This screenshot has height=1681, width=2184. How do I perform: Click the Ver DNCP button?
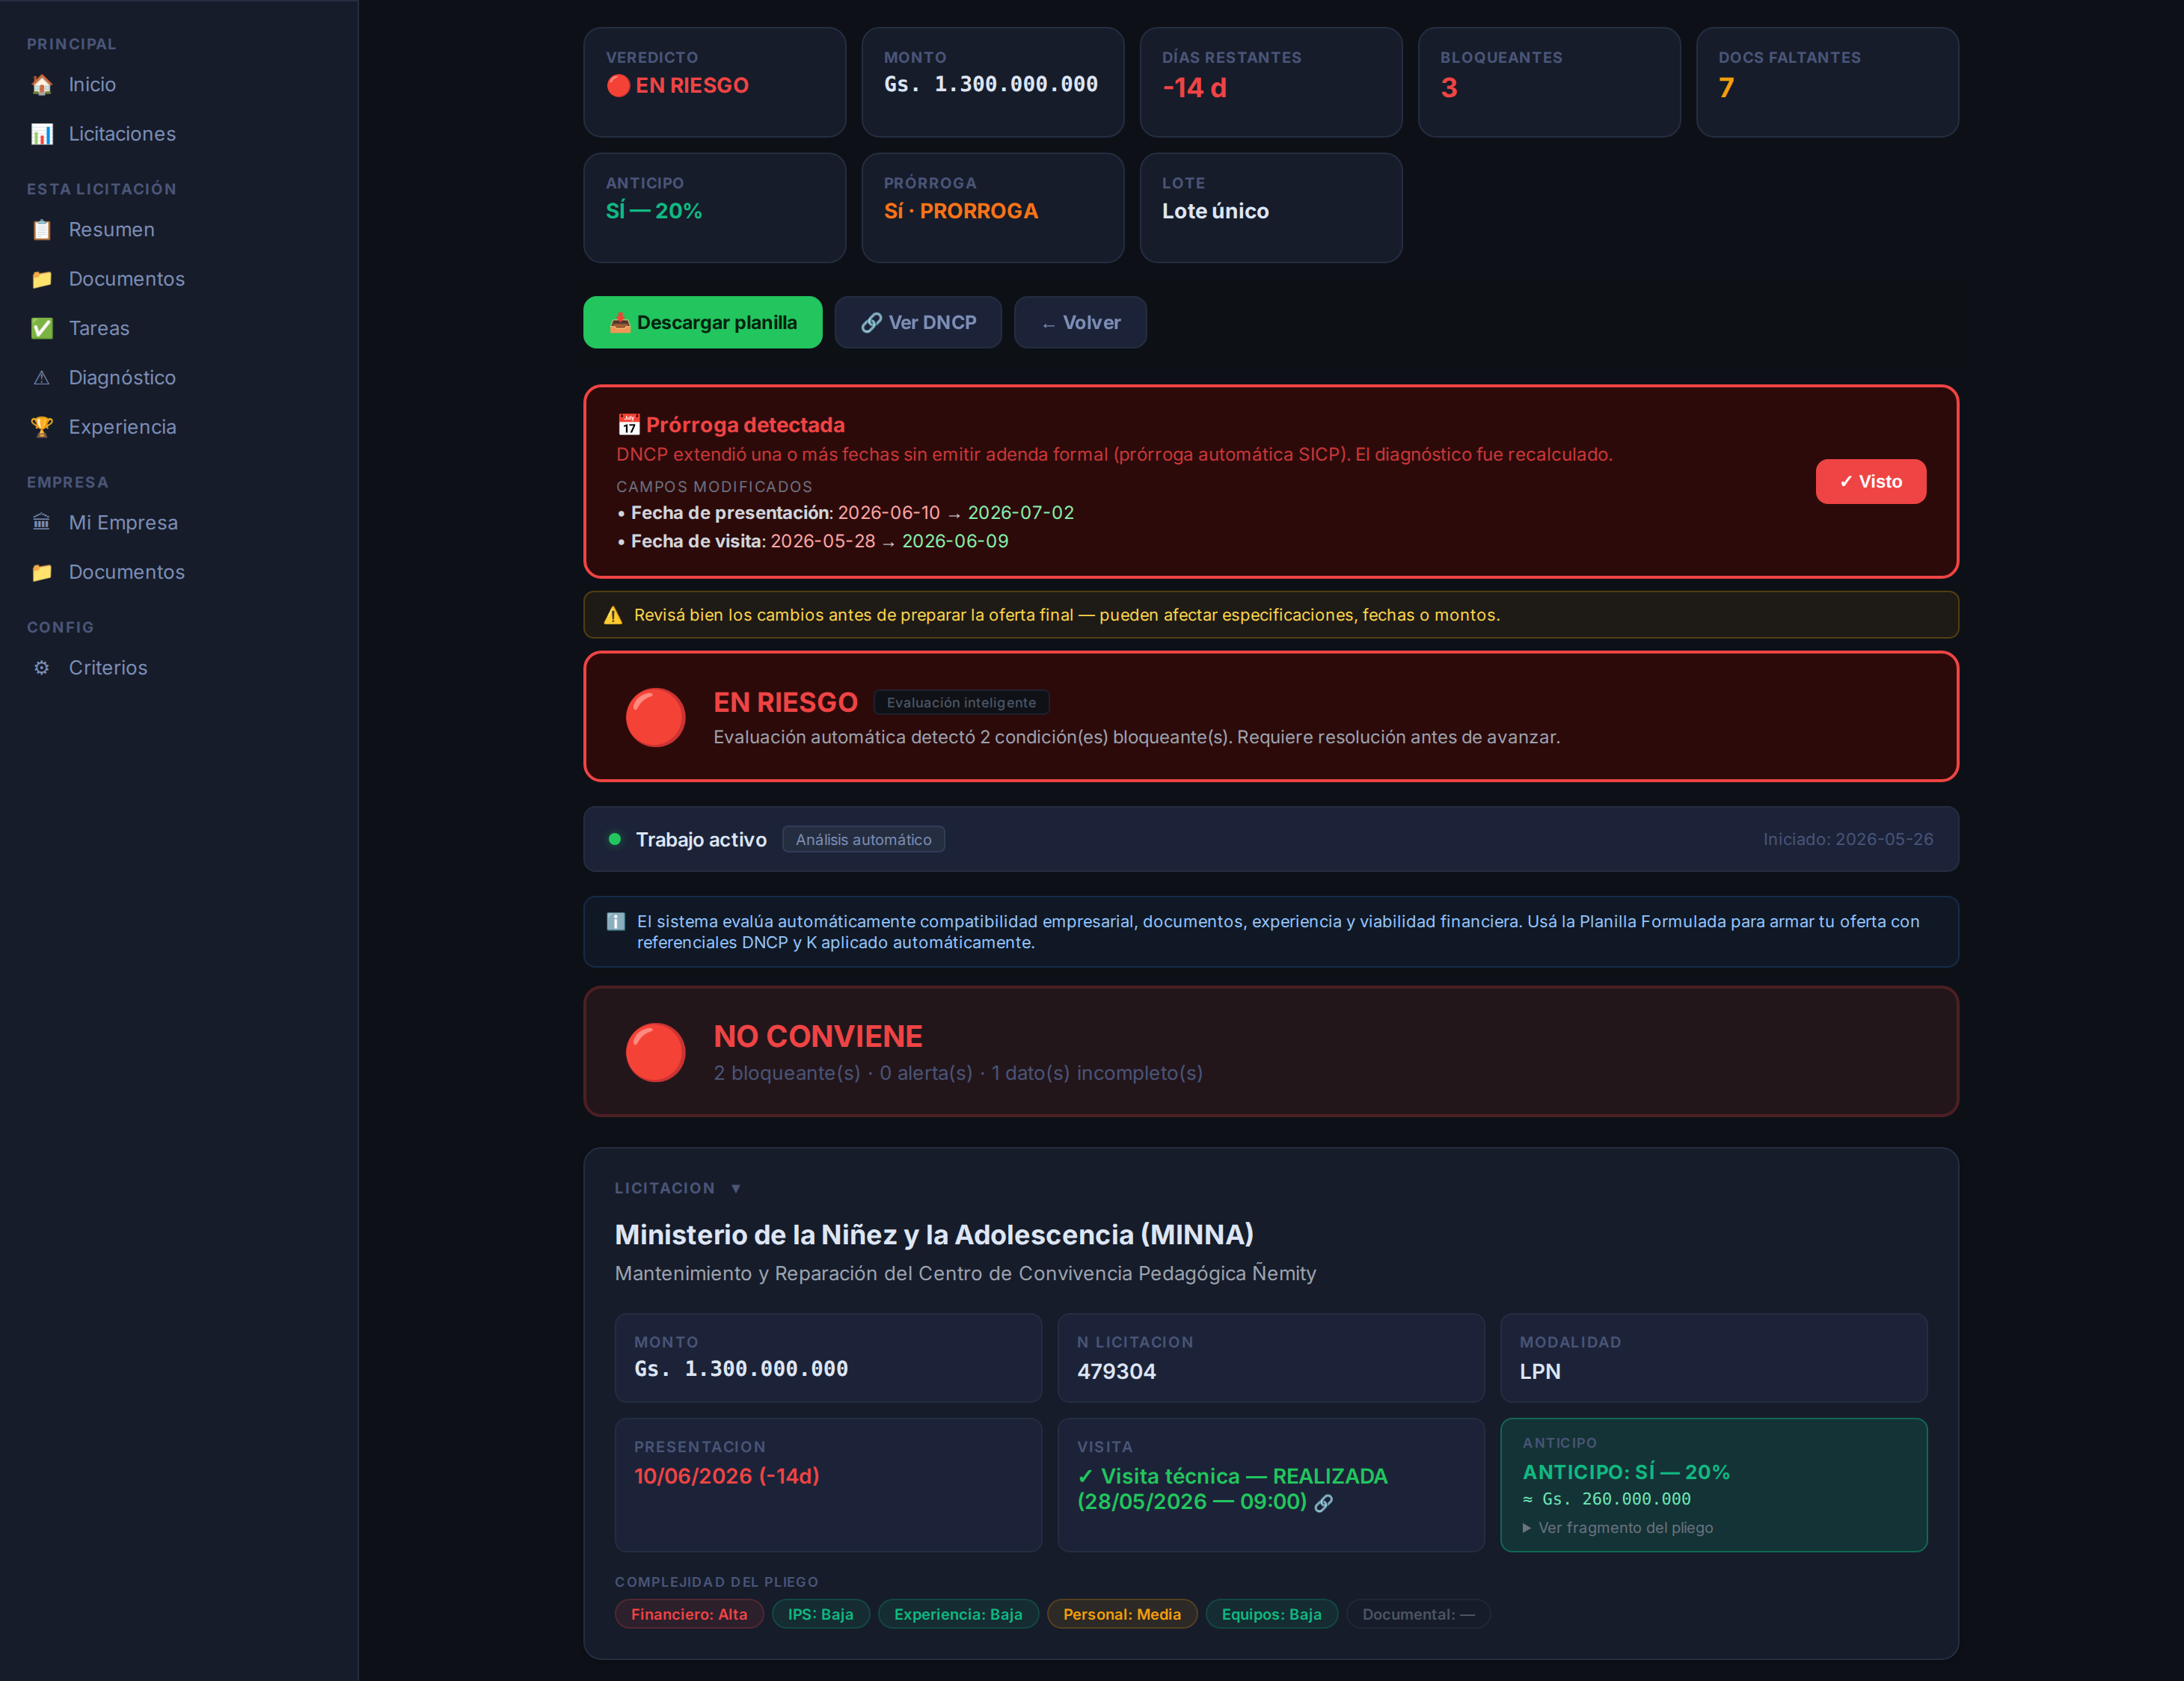[918, 322]
